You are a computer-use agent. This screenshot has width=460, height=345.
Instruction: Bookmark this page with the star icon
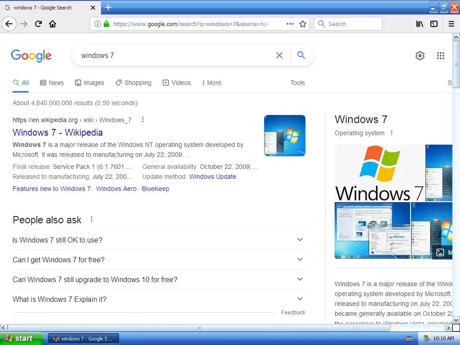point(303,24)
